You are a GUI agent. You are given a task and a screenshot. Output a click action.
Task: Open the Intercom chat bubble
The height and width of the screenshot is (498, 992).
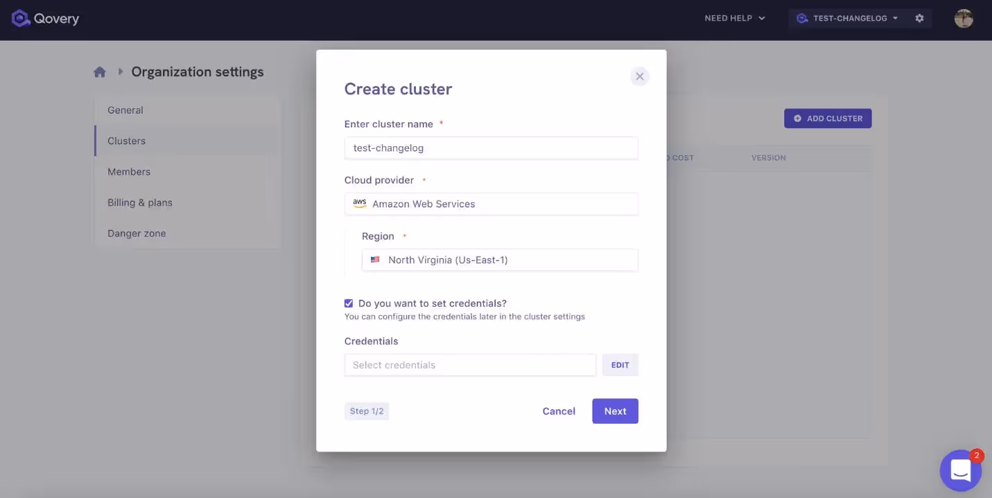point(960,470)
